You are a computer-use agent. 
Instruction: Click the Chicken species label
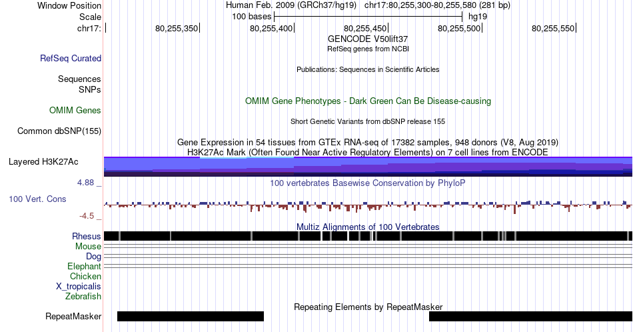85,276
